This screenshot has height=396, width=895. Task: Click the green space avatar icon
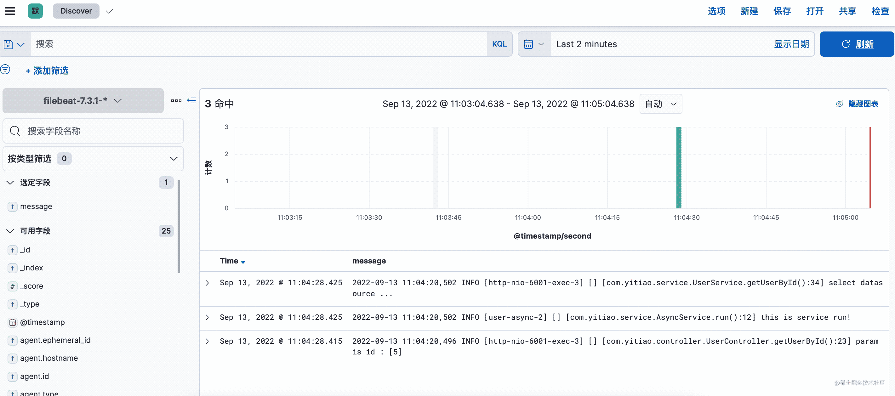35,11
